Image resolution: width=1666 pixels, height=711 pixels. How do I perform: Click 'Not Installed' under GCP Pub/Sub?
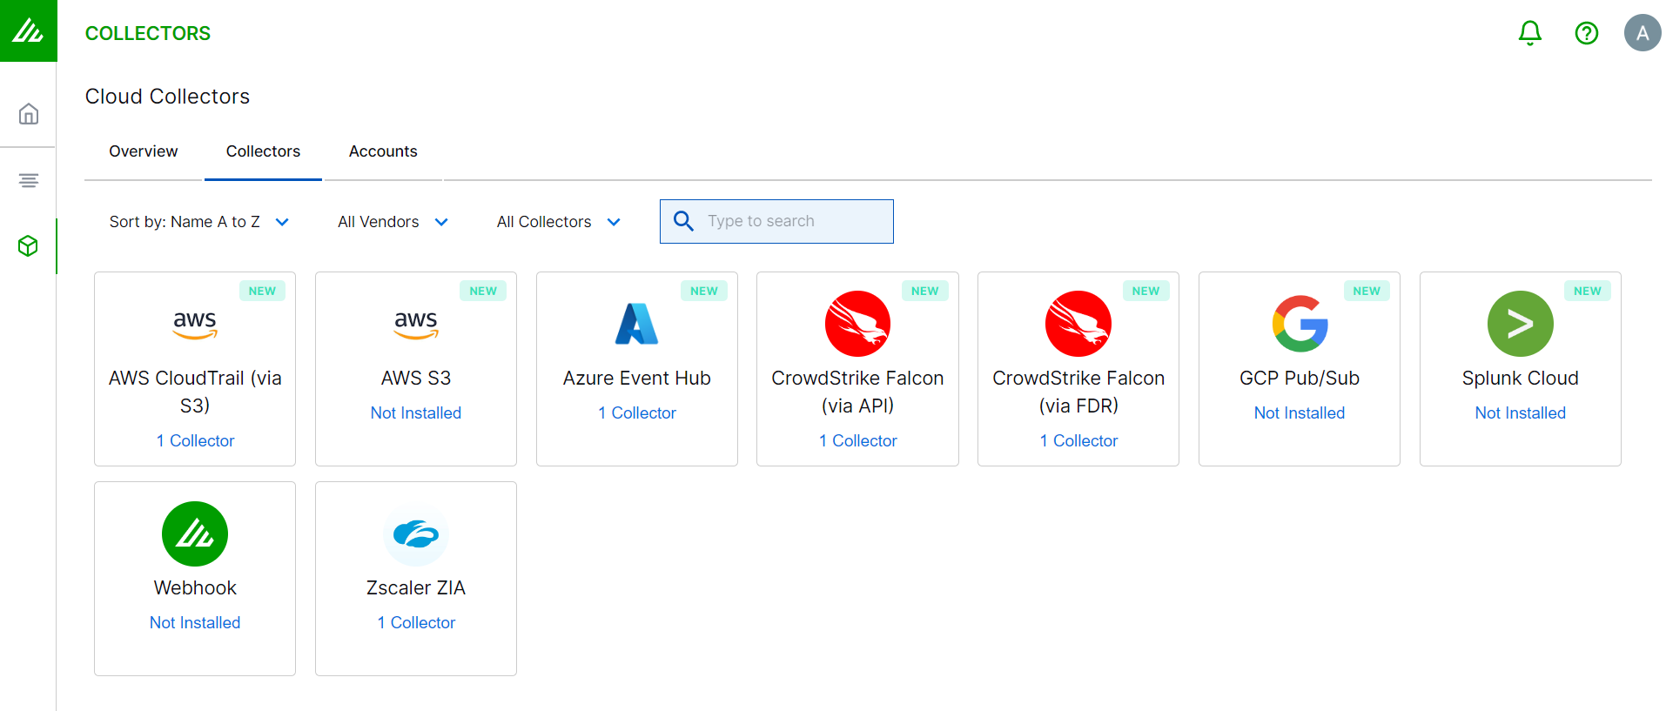pyautogui.click(x=1300, y=413)
